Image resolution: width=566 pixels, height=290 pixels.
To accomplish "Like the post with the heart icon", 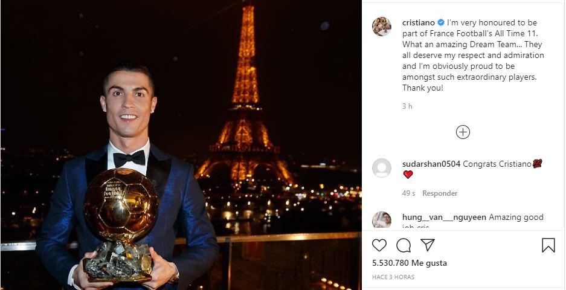I will pos(379,245).
